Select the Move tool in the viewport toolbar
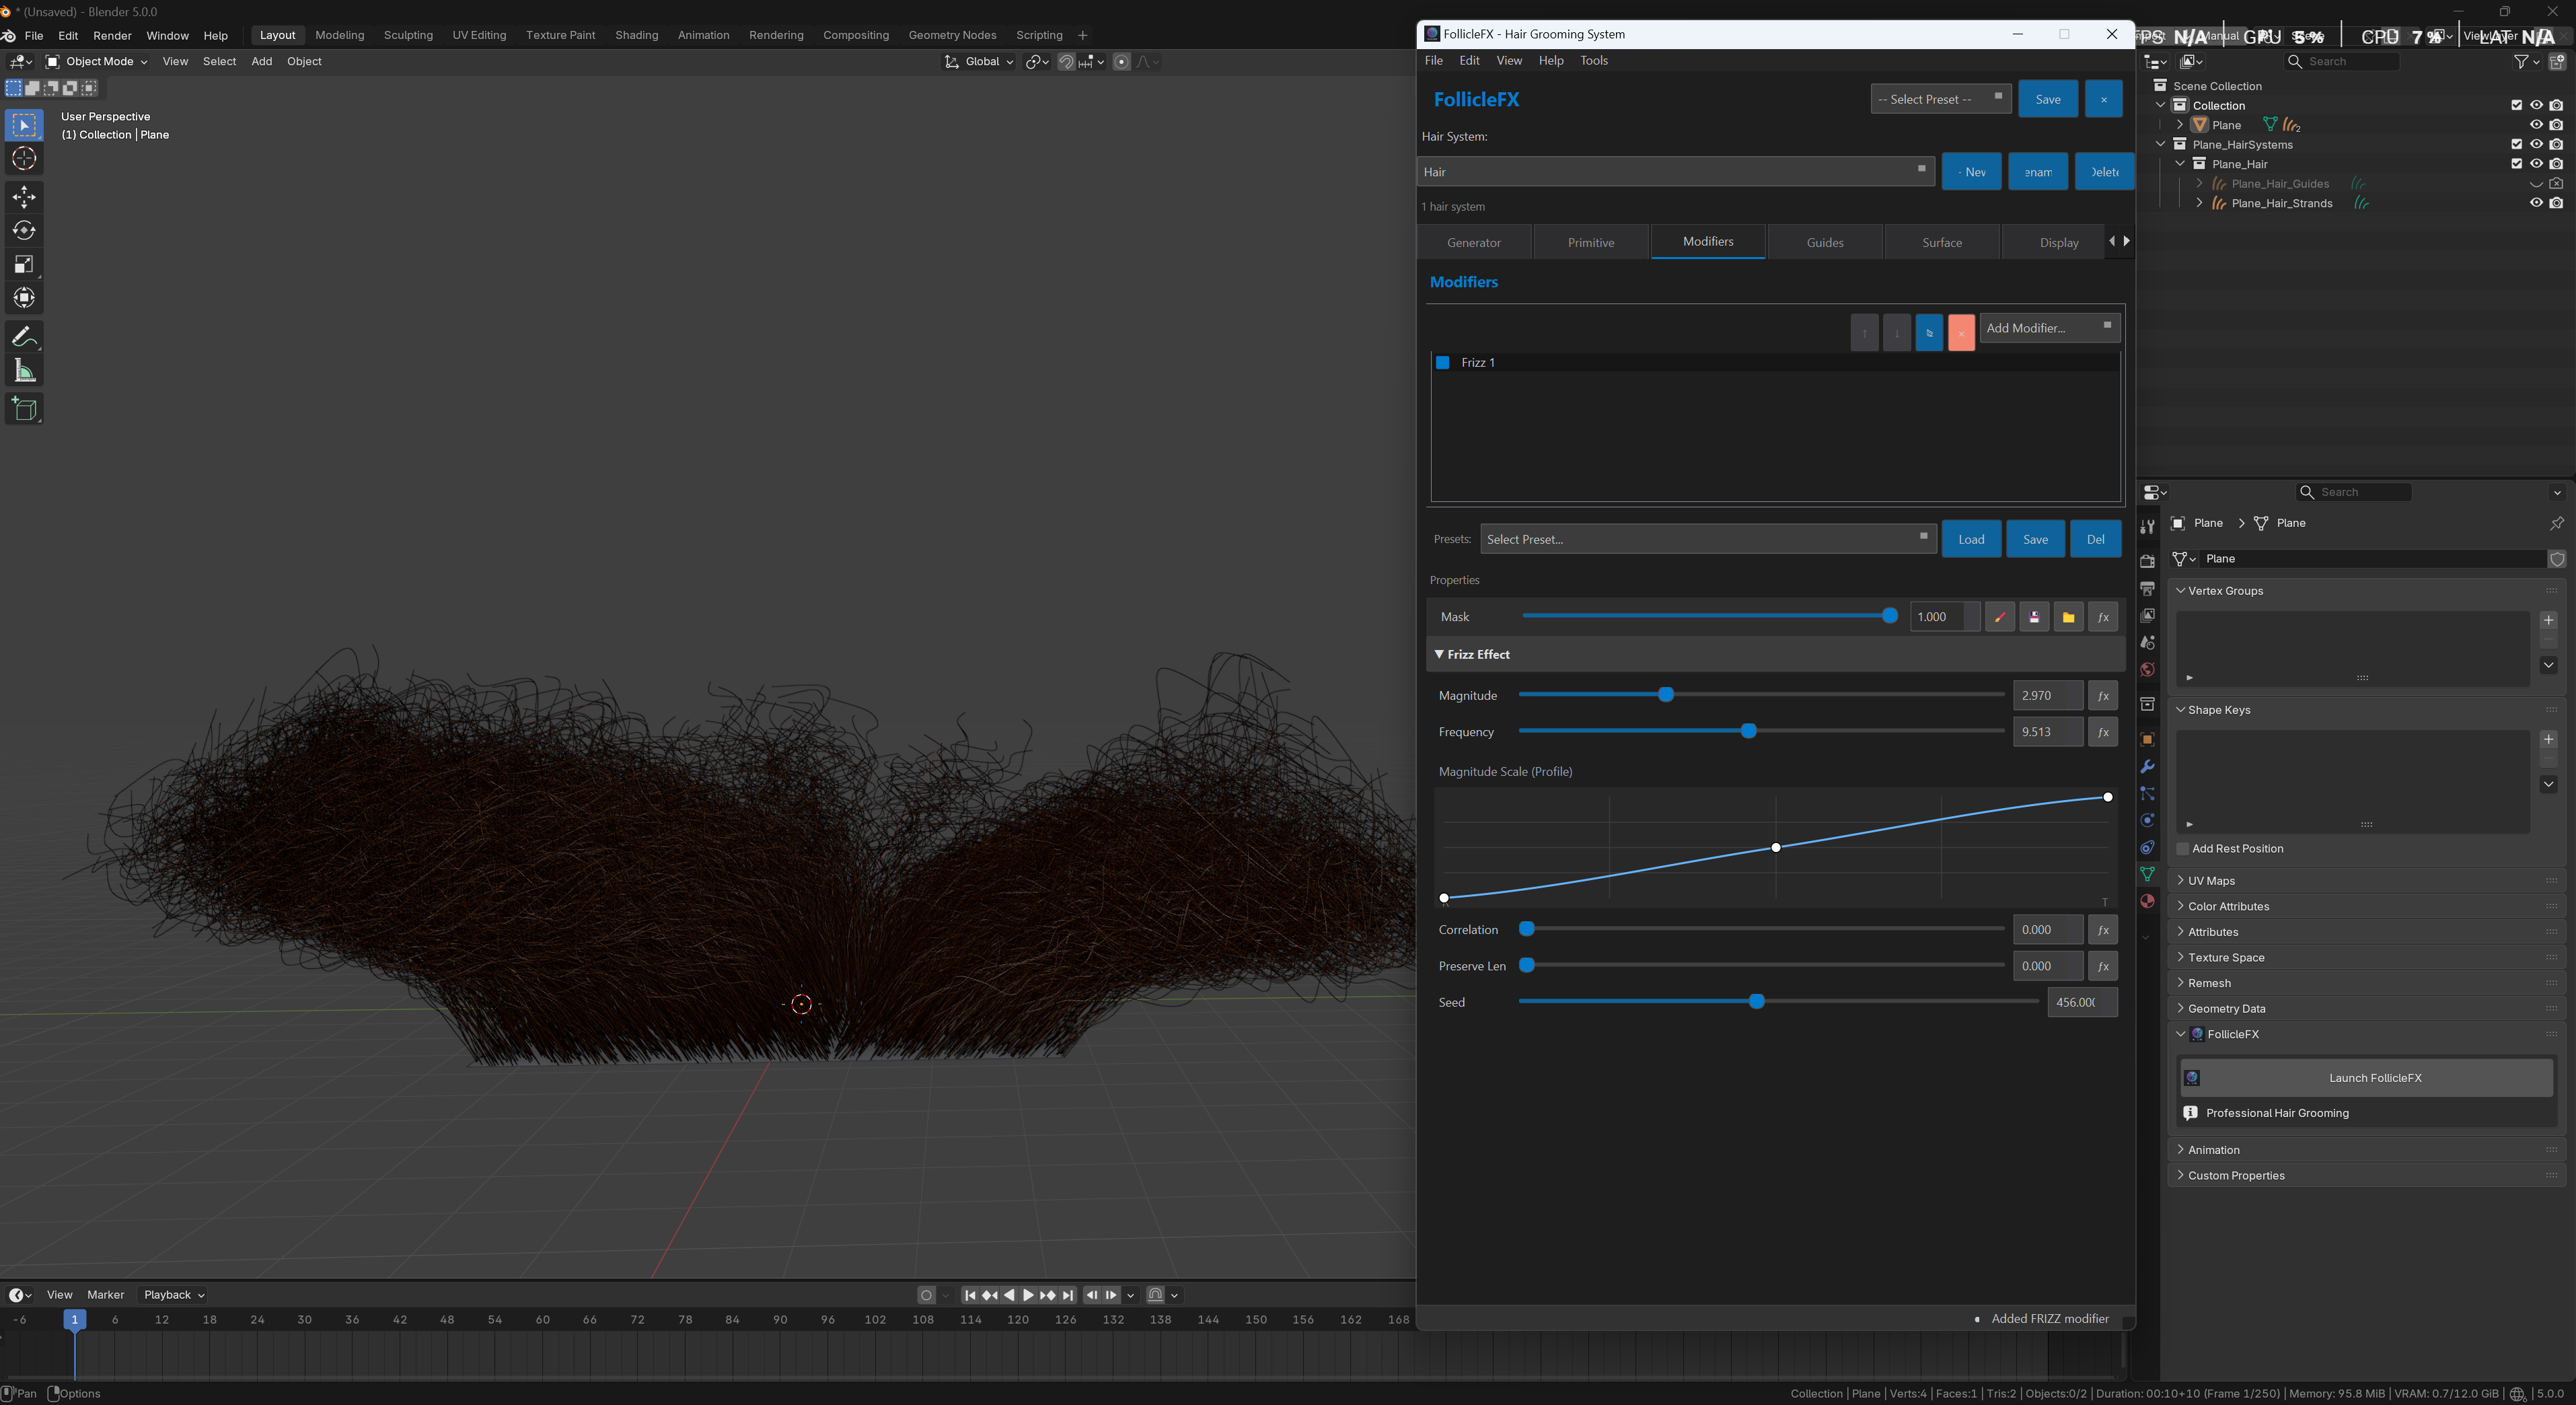The width and height of the screenshot is (2576, 1405). (x=23, y=197)
